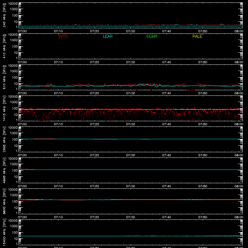The height and width of the screenshot is (248, 248).
Task: Click the 07:00 tick below the 245 MHz plot
Action: 22,31
